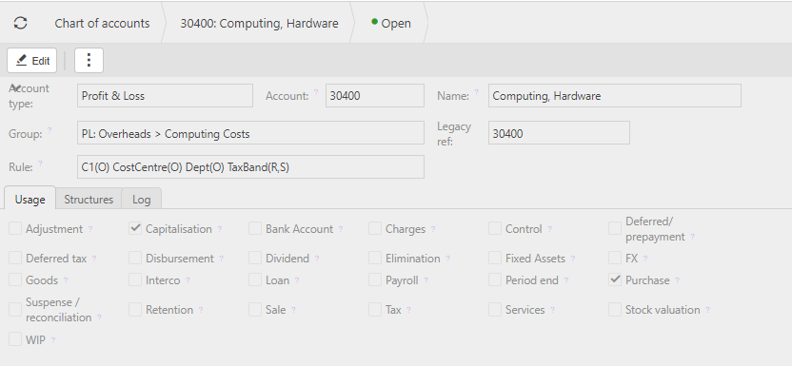Click the Open status indicator
The width and height of the screenshot is (792, 366).
pos(391,23)
